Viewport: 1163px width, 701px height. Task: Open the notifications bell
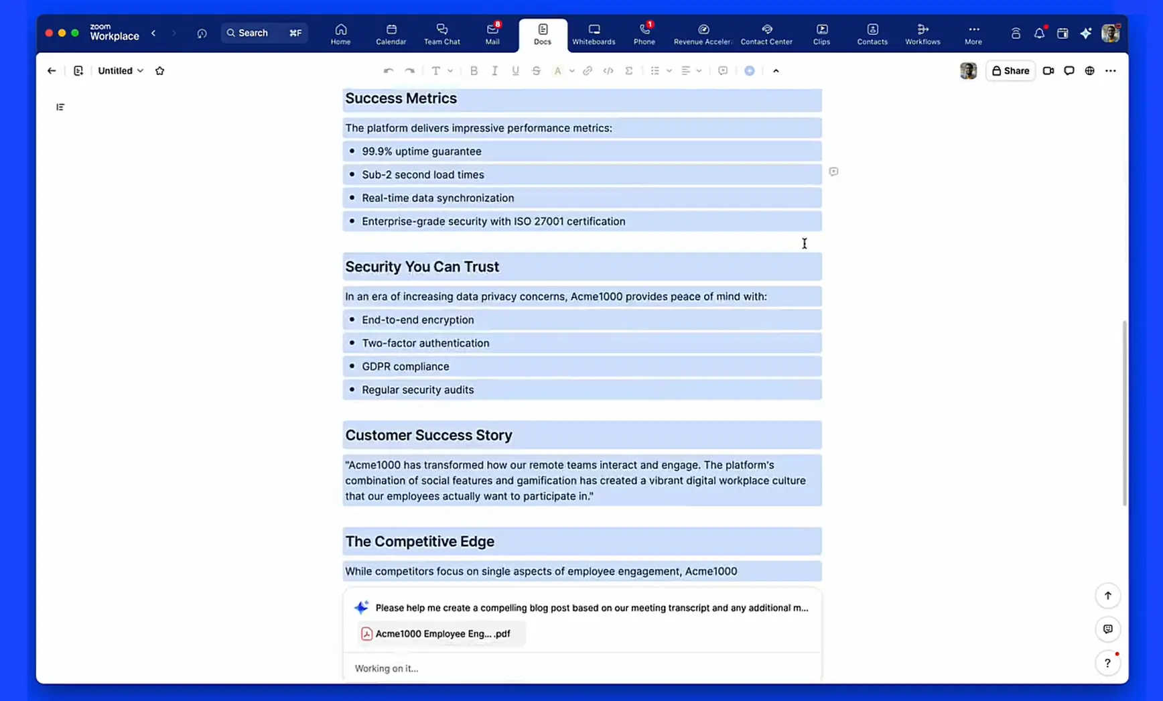[1039, 33]
